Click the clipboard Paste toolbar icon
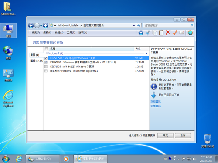The width and height of the screenshot is (218, 163). pyautogui.click(x=161, y=33)
